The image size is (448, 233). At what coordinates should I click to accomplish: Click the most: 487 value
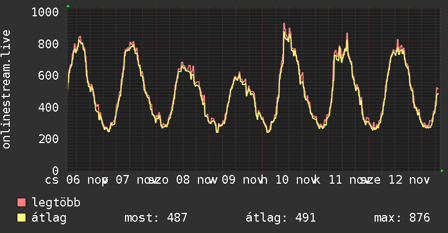click(156, 218)
